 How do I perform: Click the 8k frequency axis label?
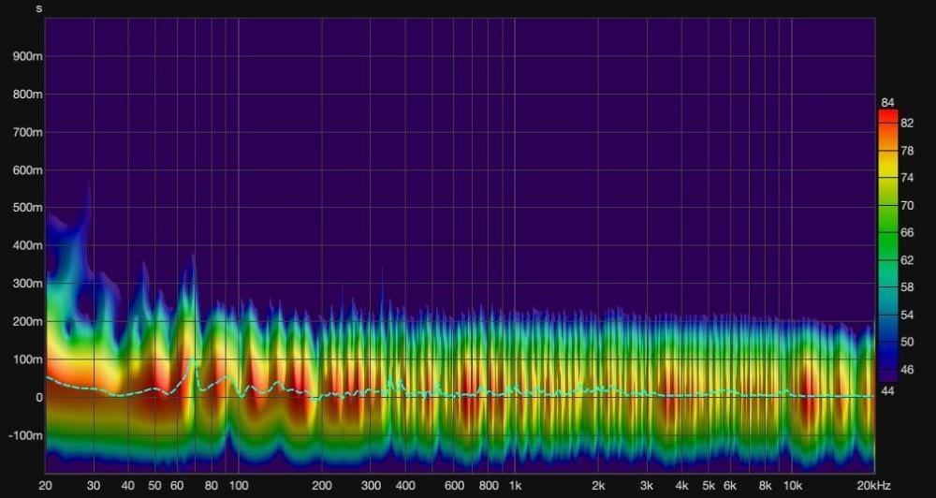coord(765,486)
